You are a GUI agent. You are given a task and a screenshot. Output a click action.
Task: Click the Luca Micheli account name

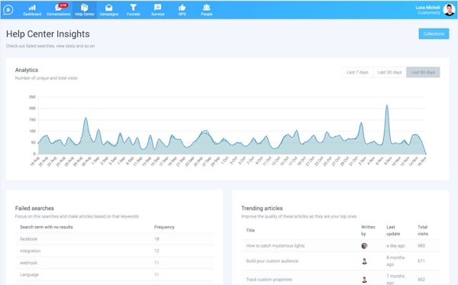click(x=427, y=8)
